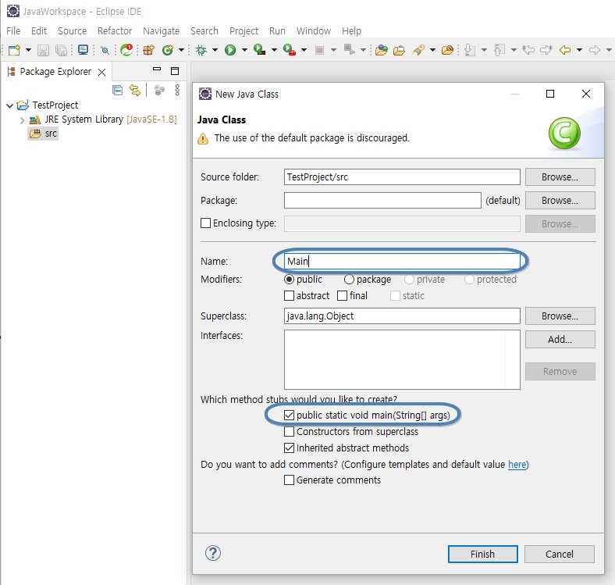Image resolution: width=615 pixels, height=585 pixels.
Task: Click the Forward arrow icon
Action: 595,50
